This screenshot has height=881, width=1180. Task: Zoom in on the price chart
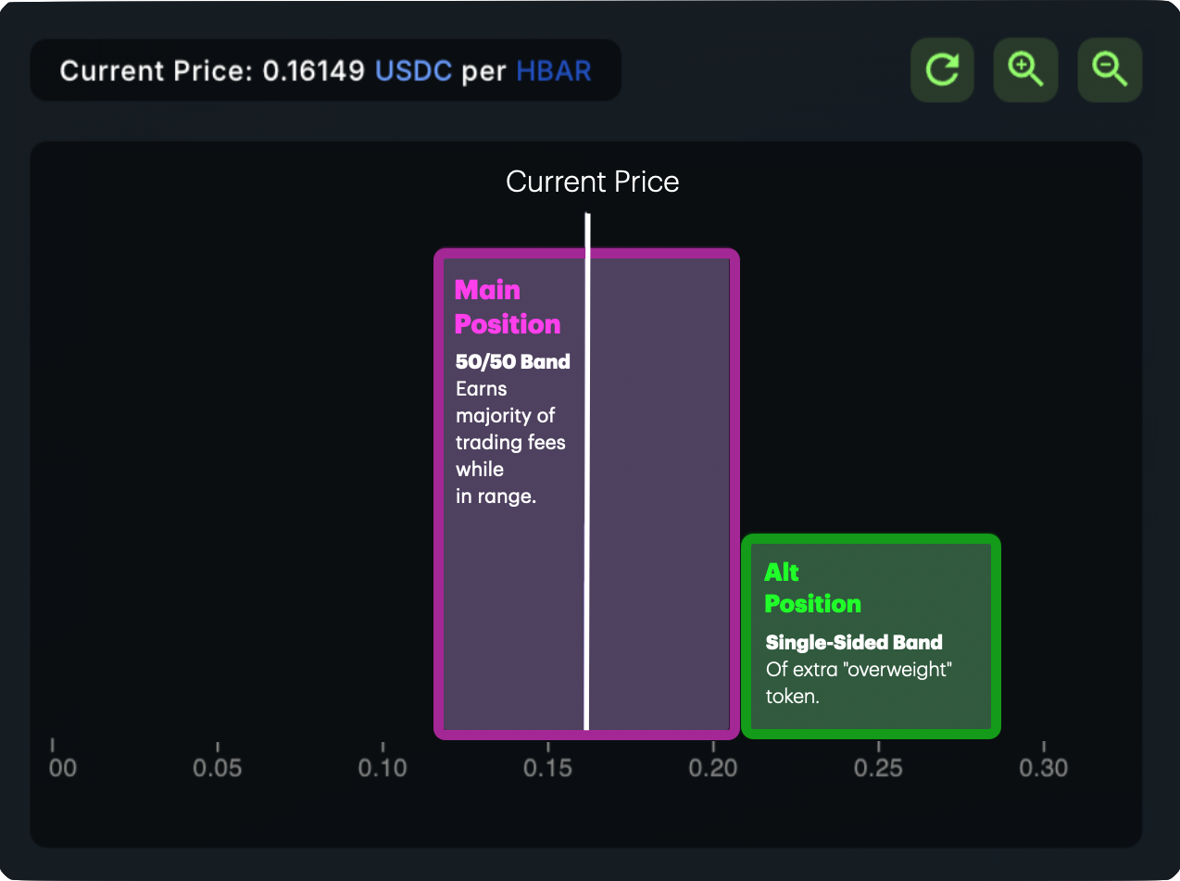[1025, 69]
